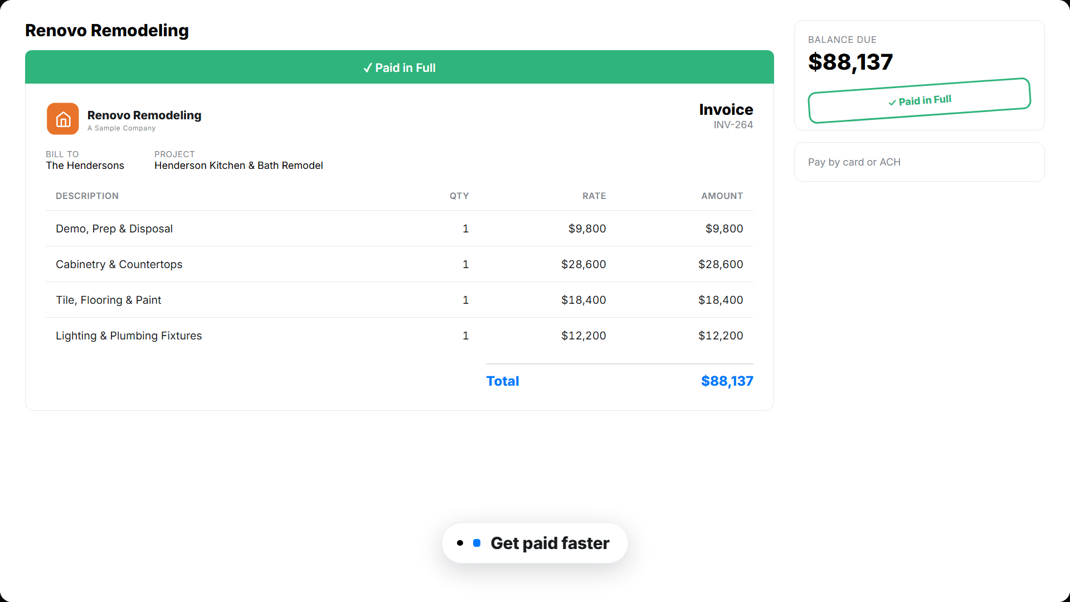This screenshot has height=602, width=1070.
Task: Click the DESCRIPTION column header
Action: tap(87, 196)
